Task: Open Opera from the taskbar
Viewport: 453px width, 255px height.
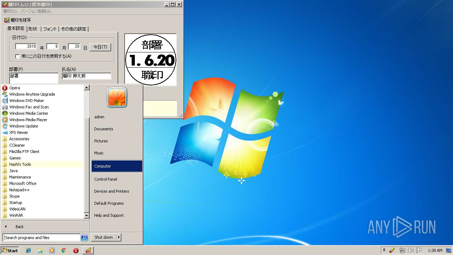Action: coord(76,250)
